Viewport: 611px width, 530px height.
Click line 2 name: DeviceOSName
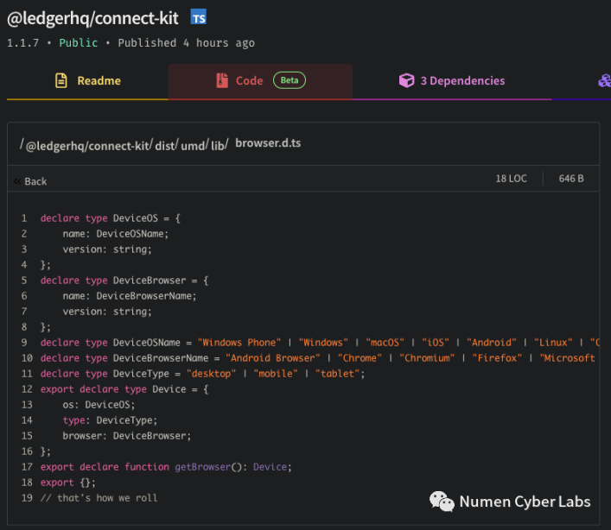coord(115,234)
